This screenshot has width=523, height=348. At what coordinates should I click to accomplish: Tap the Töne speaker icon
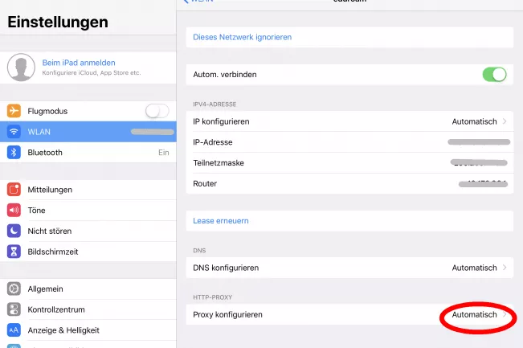click(x=14, y=211)
